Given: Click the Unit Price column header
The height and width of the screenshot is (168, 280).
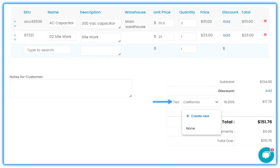Looking at the screenshot, I should coord(162,12).
